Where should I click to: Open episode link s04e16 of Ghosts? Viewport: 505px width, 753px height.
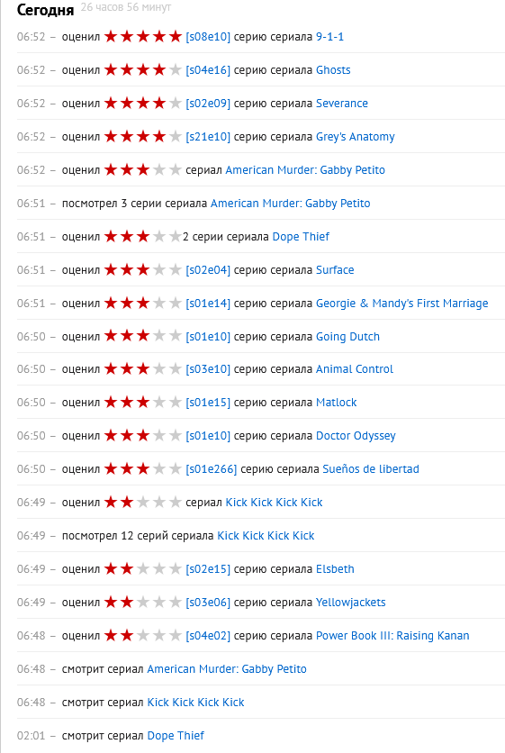pos(208,70)
